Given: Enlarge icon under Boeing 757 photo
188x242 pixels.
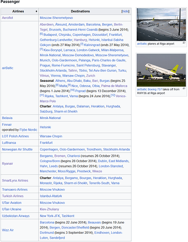Looking at the screenshot, I should tap(184, 89).
